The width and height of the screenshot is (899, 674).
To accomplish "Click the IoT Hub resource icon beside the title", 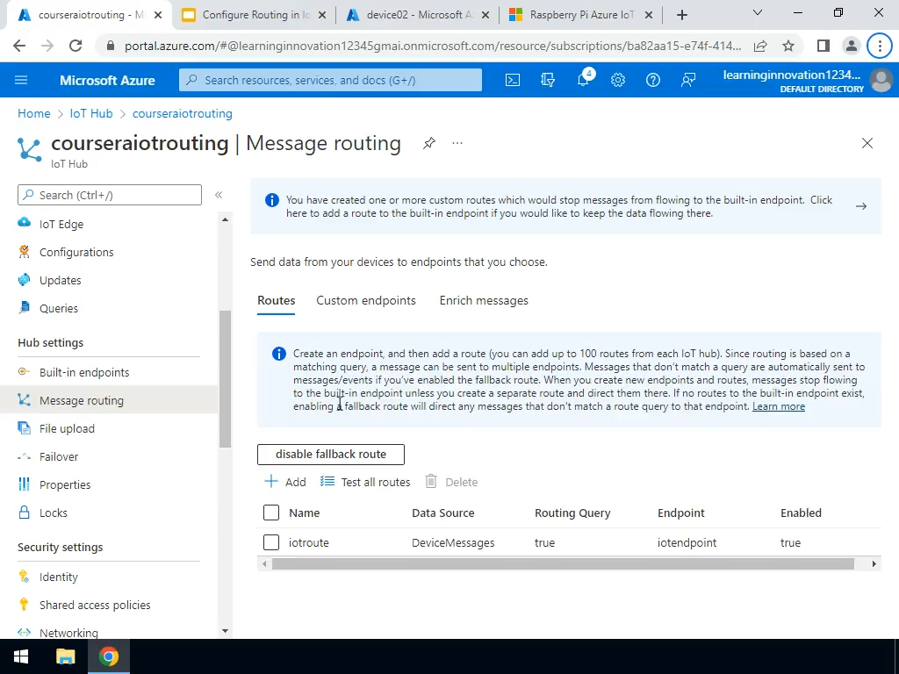I will pyautogui.click(x=29, y=149).
